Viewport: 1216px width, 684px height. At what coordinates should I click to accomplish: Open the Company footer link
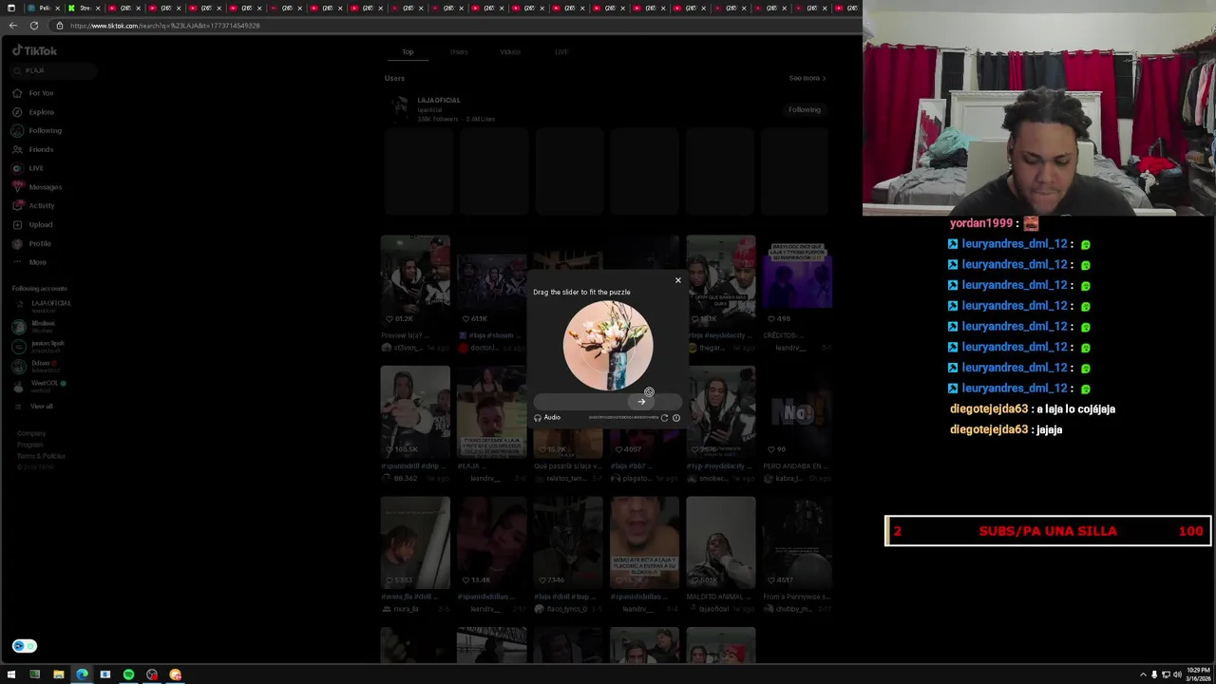(31, 433)
